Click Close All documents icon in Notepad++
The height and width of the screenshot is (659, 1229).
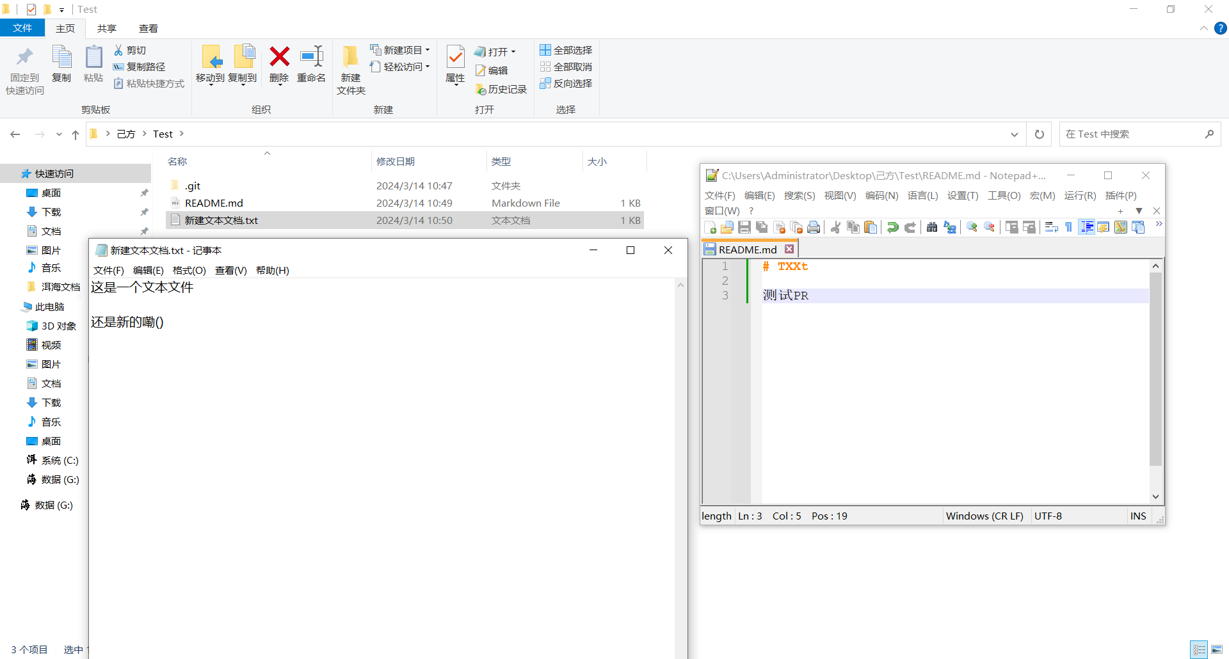(x=797, y=227)
